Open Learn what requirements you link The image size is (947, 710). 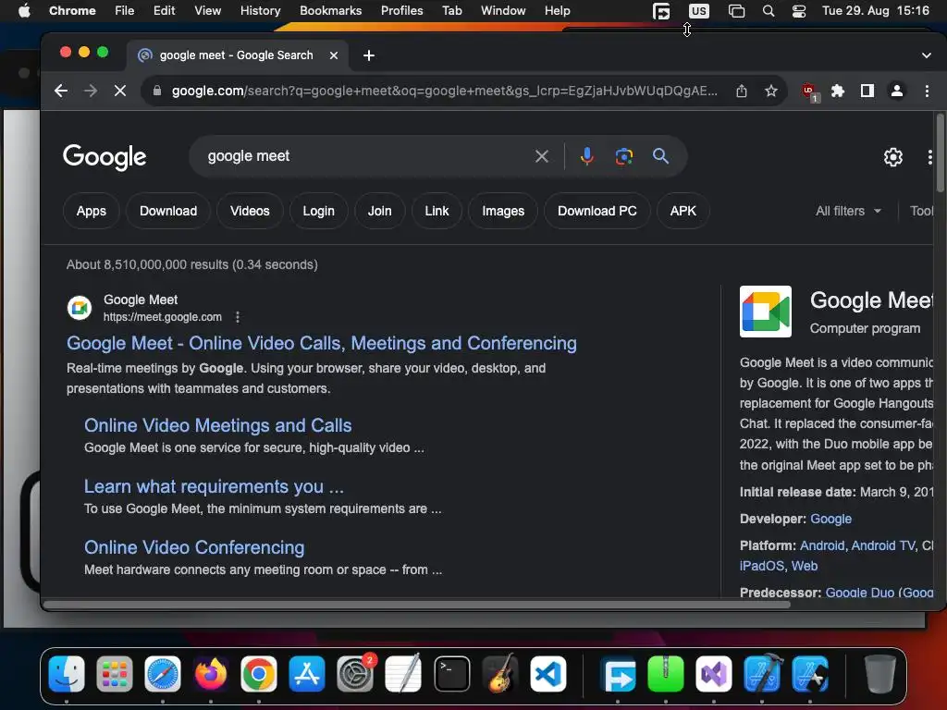click(214, 486)
